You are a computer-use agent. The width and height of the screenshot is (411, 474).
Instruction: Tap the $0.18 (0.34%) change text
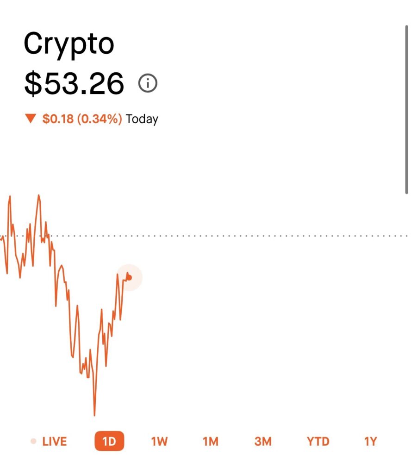(x=82, y=119)
